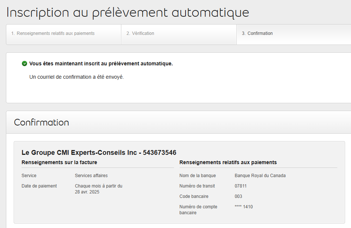Click the Renseignements sur la facture heading
Image resolution: width=351 pixels, height=228 pixels.
[x=59, y=162]
